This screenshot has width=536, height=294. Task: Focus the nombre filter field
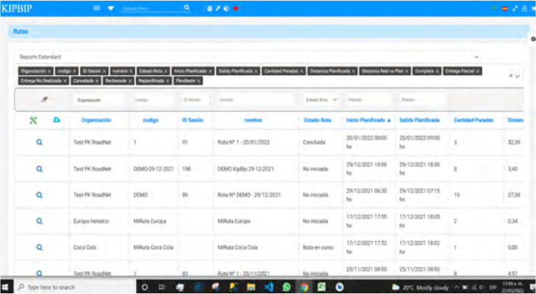(255, 100)
